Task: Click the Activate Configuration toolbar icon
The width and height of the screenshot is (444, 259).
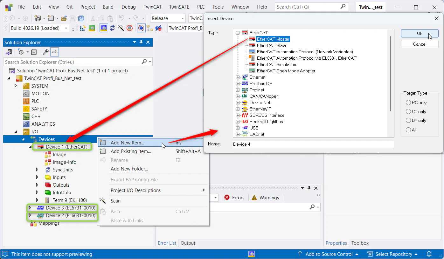Action: [83, 28]
